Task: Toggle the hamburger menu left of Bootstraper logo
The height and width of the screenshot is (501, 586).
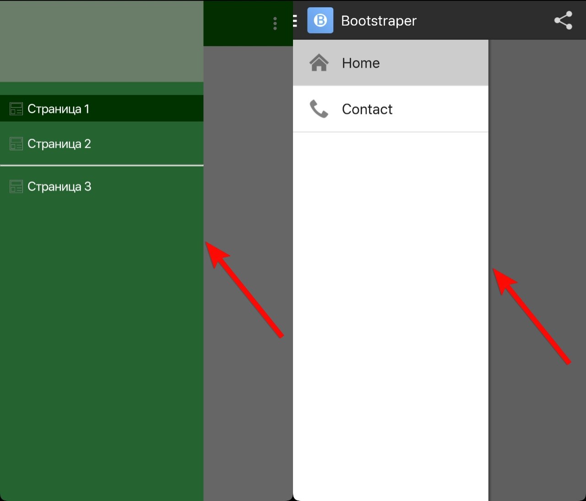Action: (x=295, y=21)
